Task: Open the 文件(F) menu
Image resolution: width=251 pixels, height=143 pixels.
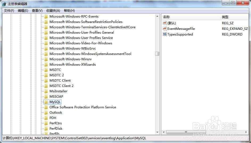Action: pos(9,11)
